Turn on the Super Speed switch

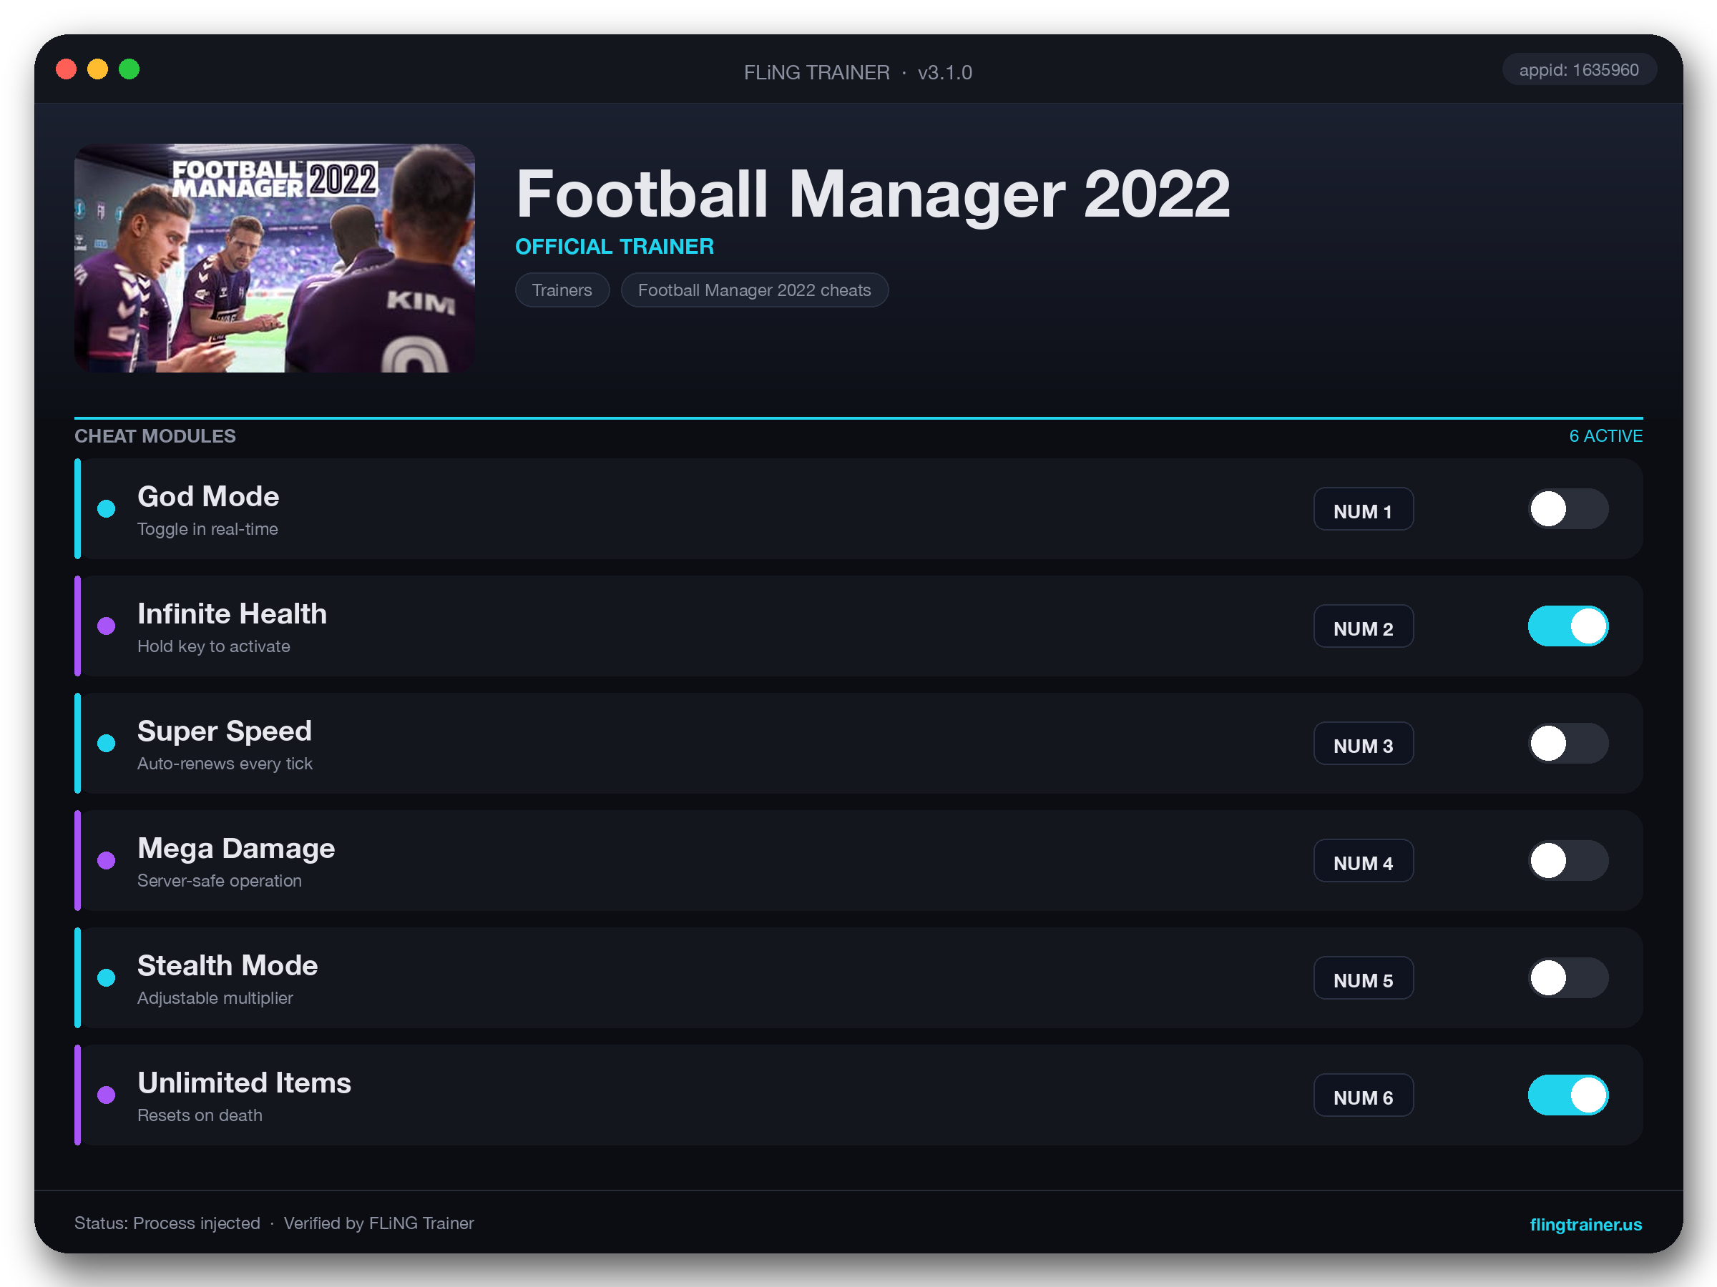1568,743
